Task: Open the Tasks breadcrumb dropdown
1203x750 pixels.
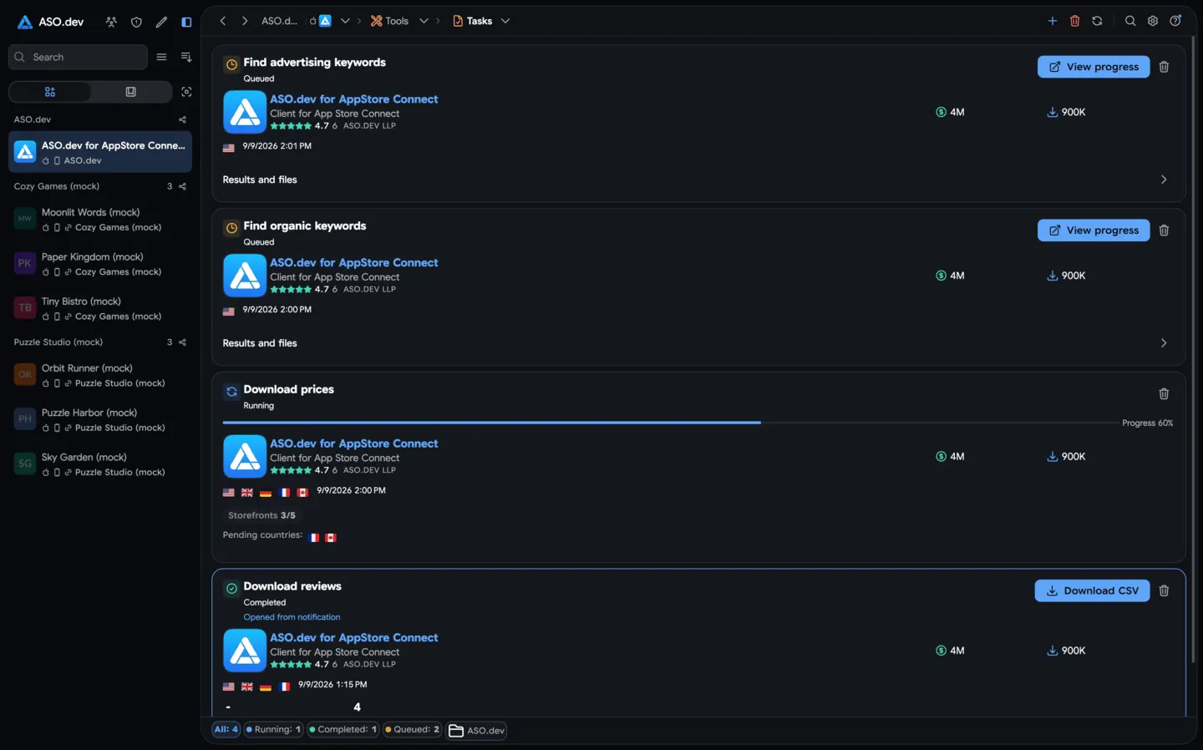Action: [x=505, y=21]
